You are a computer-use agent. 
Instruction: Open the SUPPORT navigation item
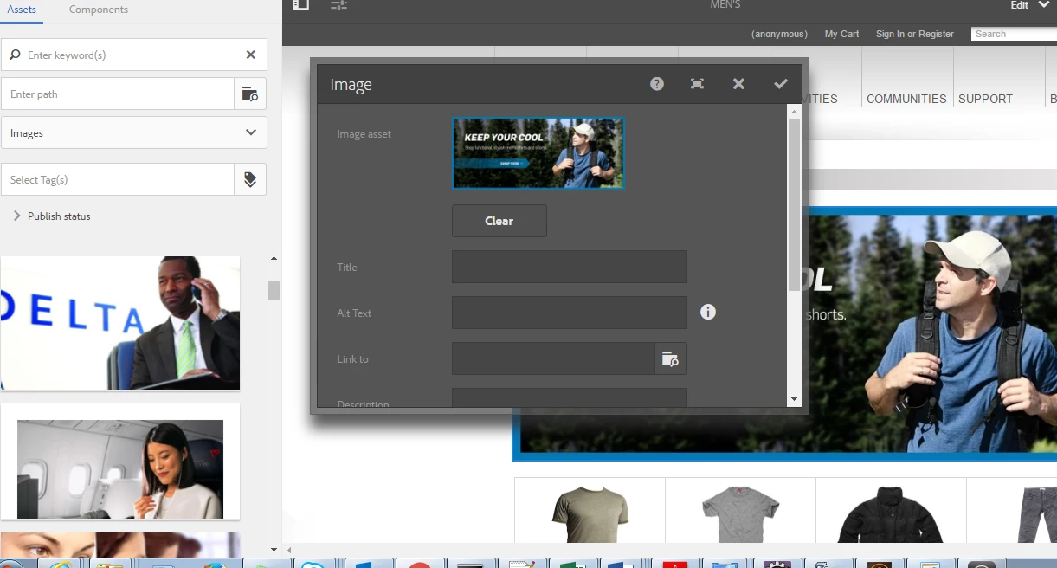[x=985, y=99]
